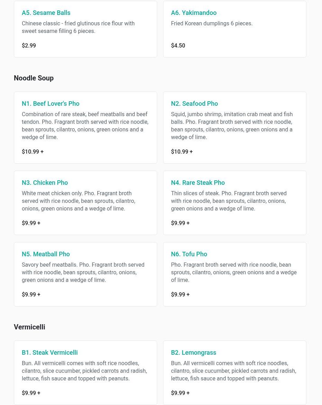
Task: Click the Noodle Soup section heading
Action: [34, 78]
